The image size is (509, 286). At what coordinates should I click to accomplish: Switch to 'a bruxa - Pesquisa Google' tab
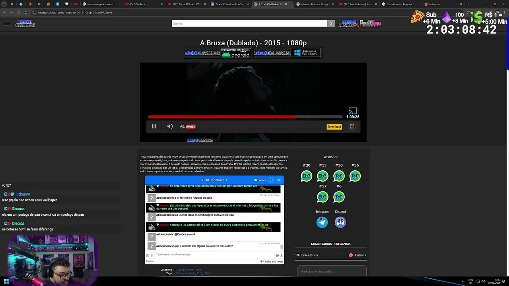click(x=315, y=4)
